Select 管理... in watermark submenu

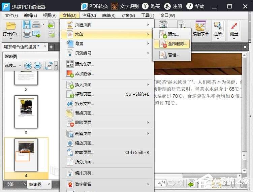coord(172,55)
